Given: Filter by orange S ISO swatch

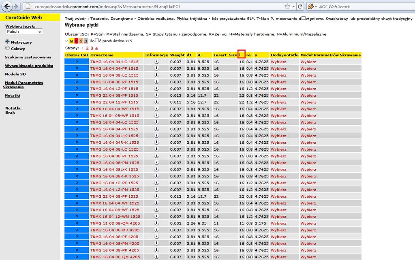Looking at the screenshot, I should pos(81,41).
